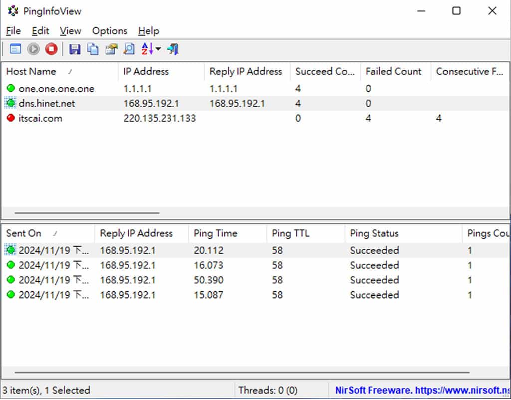511x400 pixels.
Task: Click the Exit door icon
Action: (173, 49)
